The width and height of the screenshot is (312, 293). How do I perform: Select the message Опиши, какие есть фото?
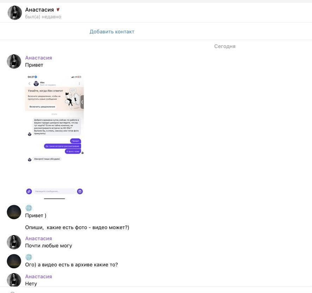coord(77,227)
